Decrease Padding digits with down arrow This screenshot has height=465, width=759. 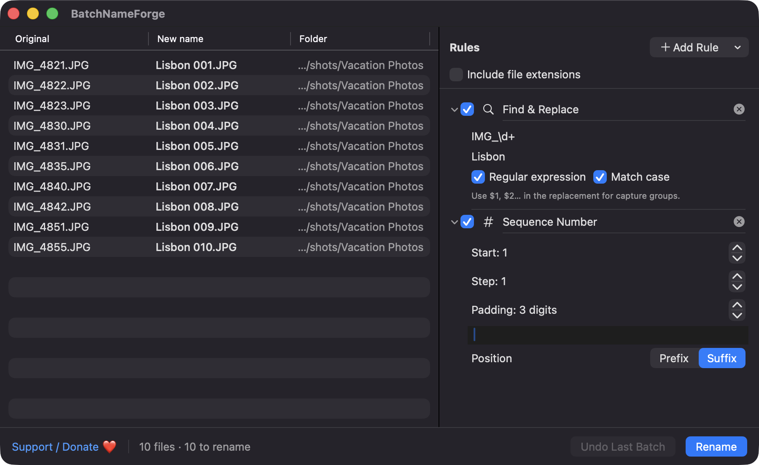(737, 315)
